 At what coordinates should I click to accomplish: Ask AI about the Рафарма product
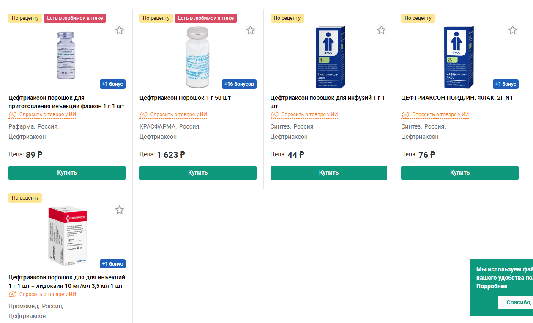coord(47,115)
